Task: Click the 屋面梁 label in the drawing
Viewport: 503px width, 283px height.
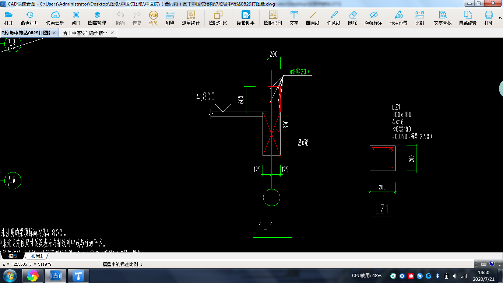Action: 303,143
